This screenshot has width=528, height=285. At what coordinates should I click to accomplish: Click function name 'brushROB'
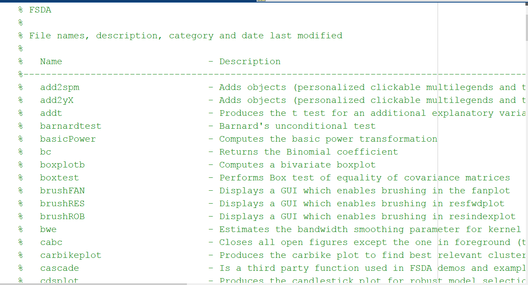62,217
